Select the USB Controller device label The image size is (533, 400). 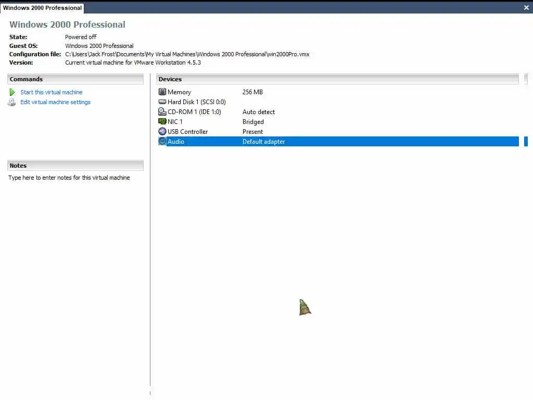pos(187,132)
